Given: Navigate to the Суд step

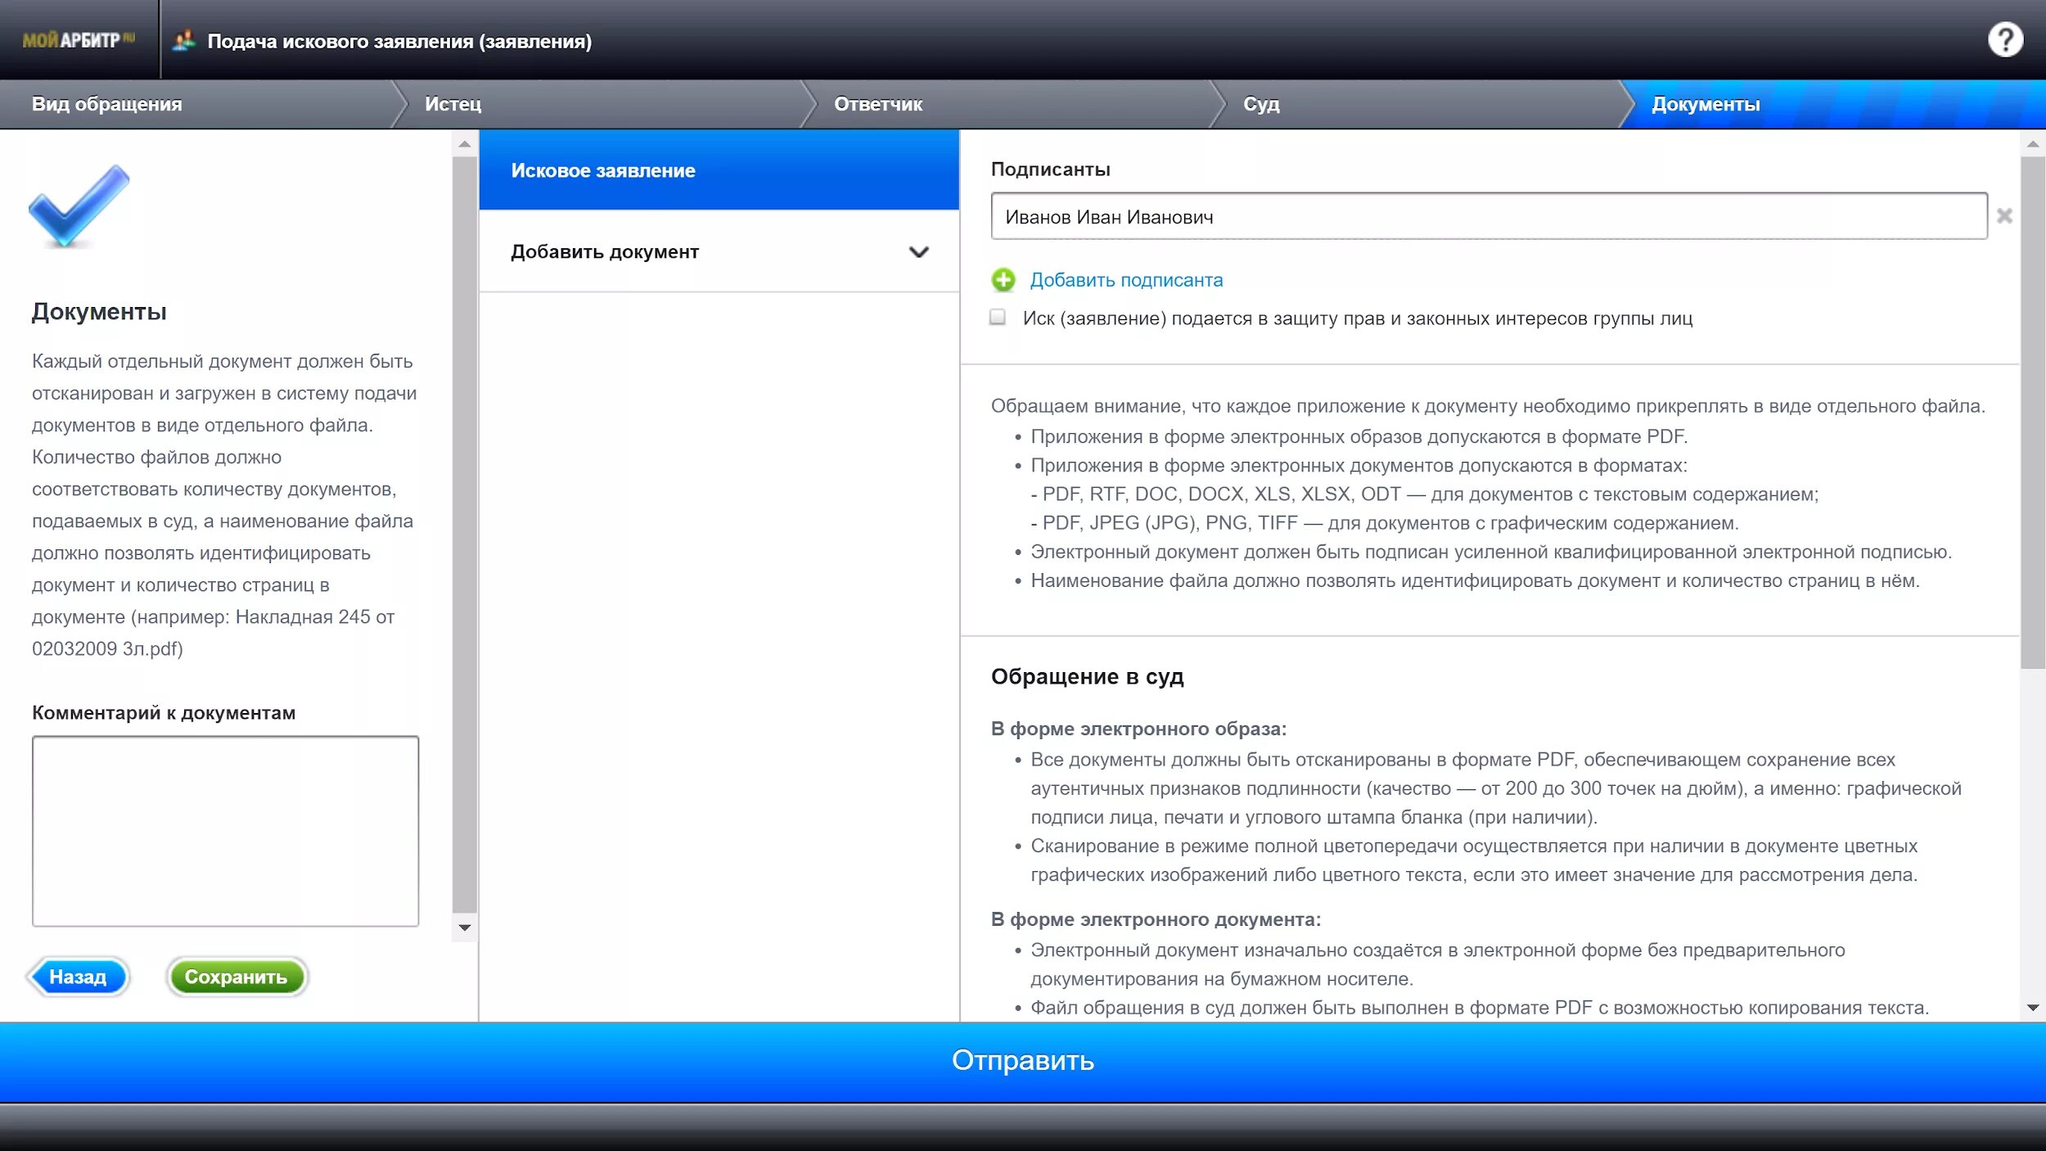Looking at the screenshot, I should (x=1260, y=104).
